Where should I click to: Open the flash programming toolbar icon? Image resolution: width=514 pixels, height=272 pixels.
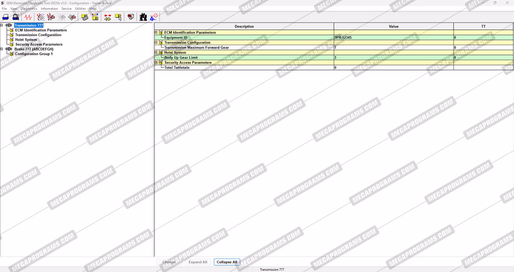coord(131,17)
